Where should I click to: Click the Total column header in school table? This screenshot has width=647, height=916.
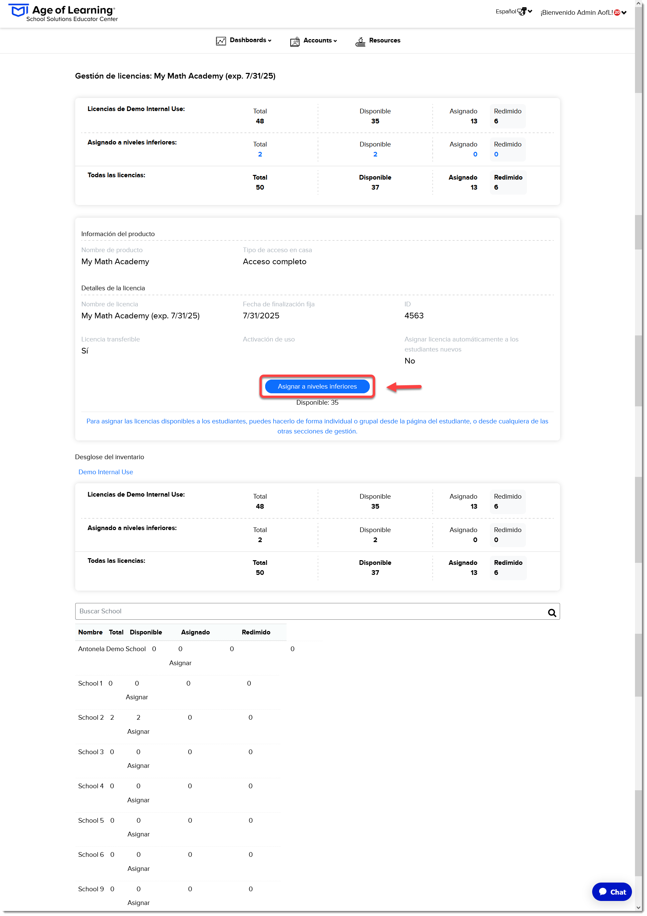pos(116,632)
